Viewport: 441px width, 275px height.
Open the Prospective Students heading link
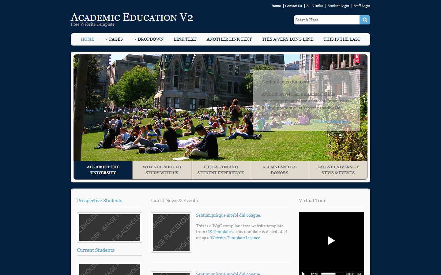100,201
